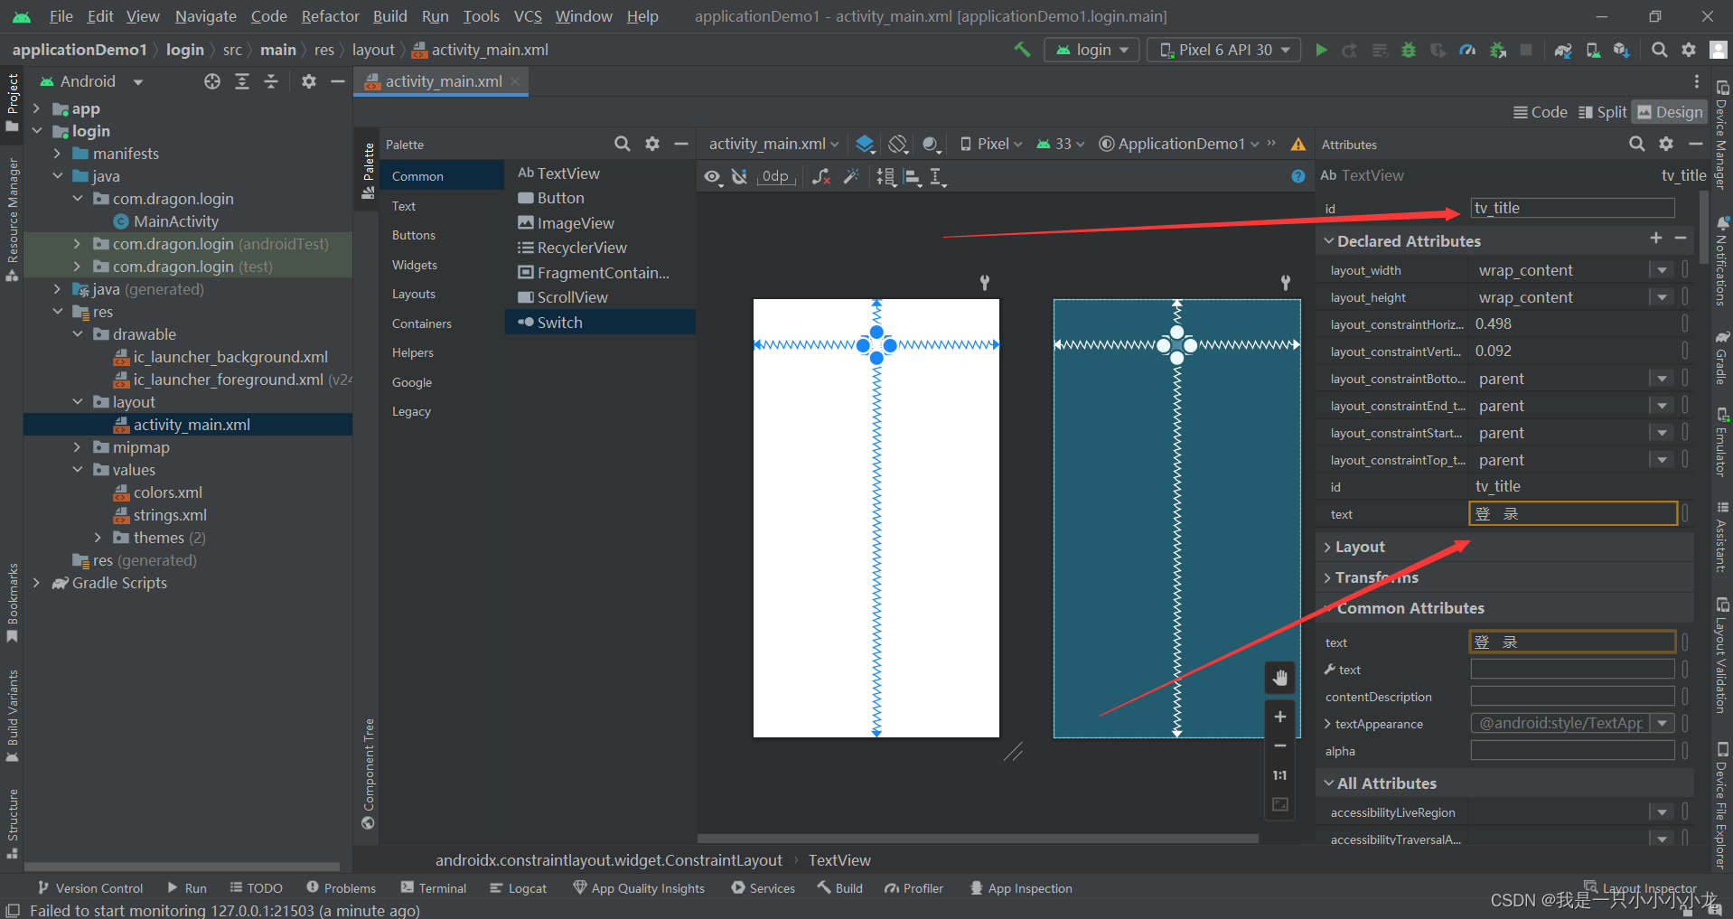Expand the Layout attributes section

click(1328, 547)
